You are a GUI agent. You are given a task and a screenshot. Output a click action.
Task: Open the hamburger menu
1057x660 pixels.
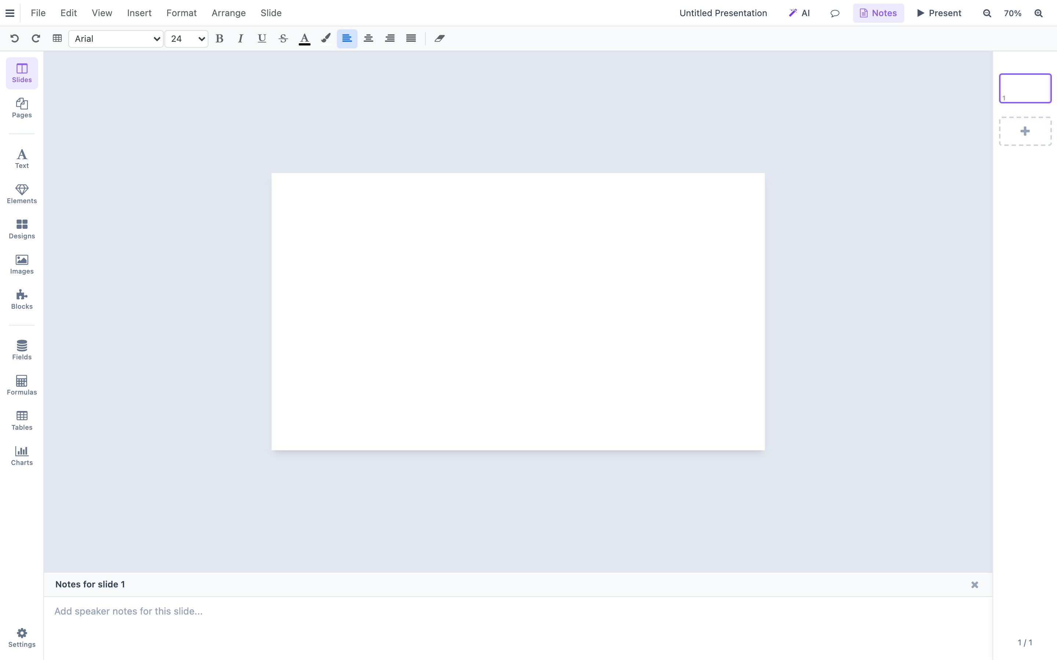10,13
